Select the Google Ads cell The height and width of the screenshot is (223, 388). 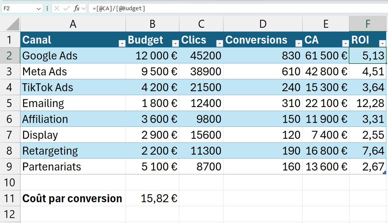(73, 56)
